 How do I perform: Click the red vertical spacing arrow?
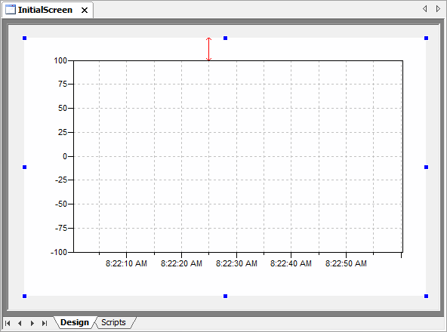click(208, 49)
